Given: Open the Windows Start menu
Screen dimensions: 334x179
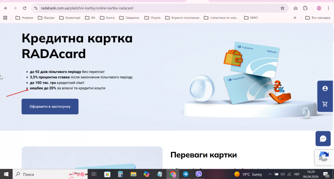Looking at the screenshot, I should coord(6,174).
